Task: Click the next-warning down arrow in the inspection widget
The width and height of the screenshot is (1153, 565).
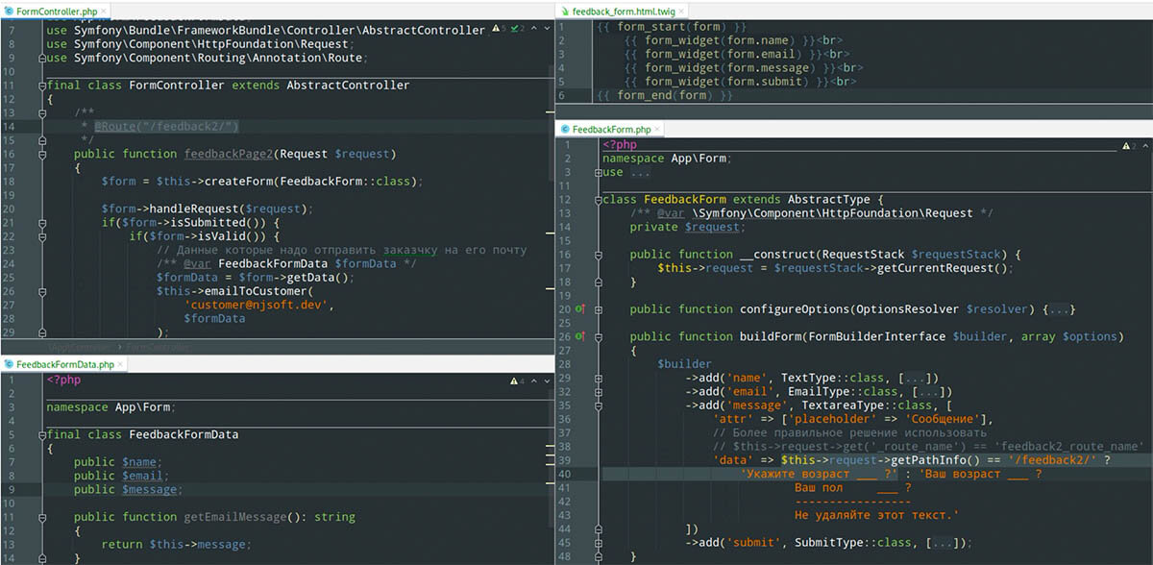Action: point(548,28)
